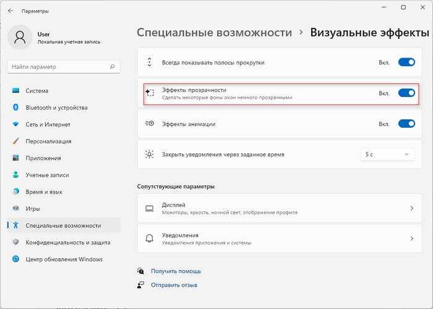Click the Bluetooth icon in sidebar

point(15,108)
